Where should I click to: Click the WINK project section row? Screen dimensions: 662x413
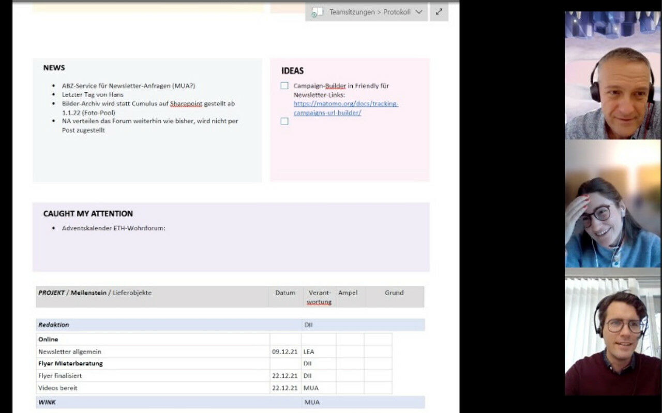pyautogui.click(x=47, y=402)
